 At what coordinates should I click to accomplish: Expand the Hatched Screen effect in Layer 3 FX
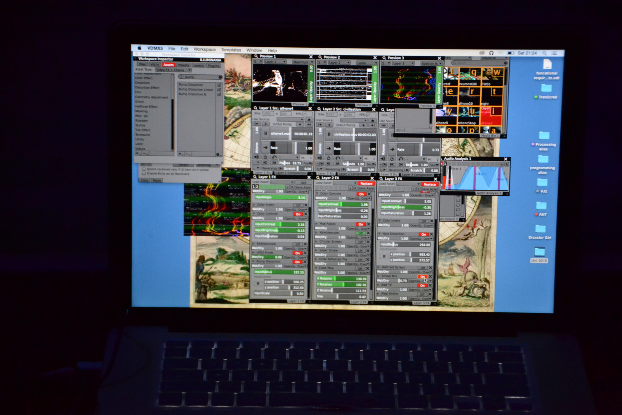(x=379, y=267)
